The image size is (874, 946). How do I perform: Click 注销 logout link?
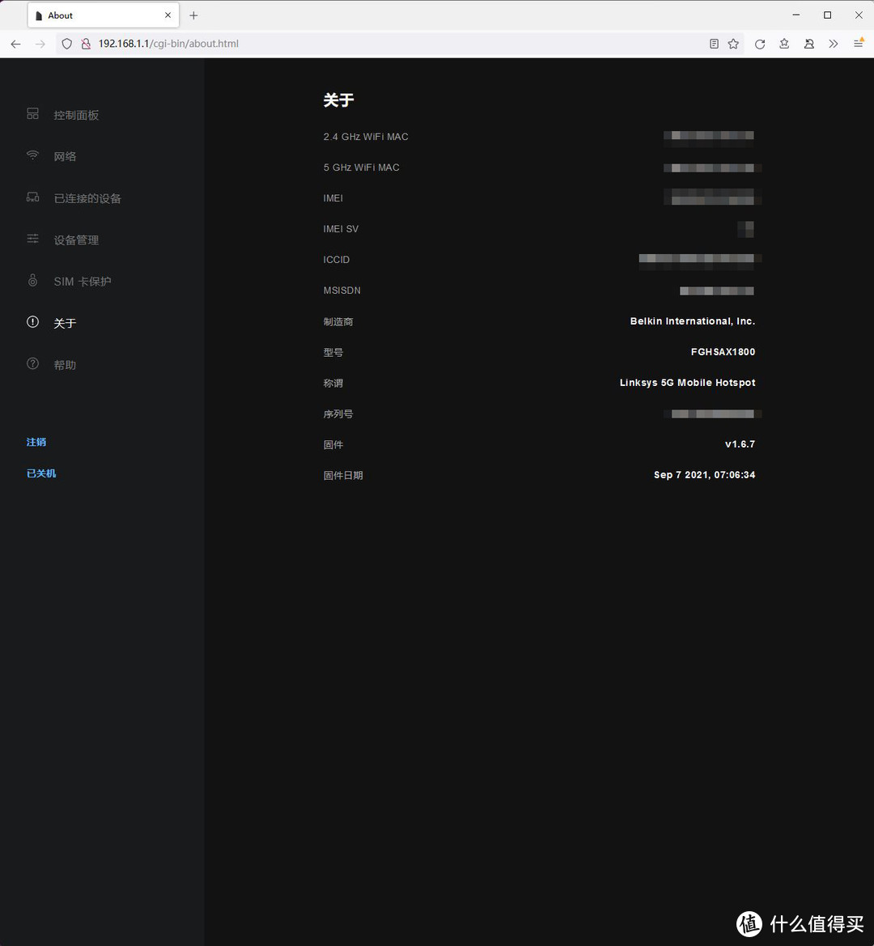36,442
